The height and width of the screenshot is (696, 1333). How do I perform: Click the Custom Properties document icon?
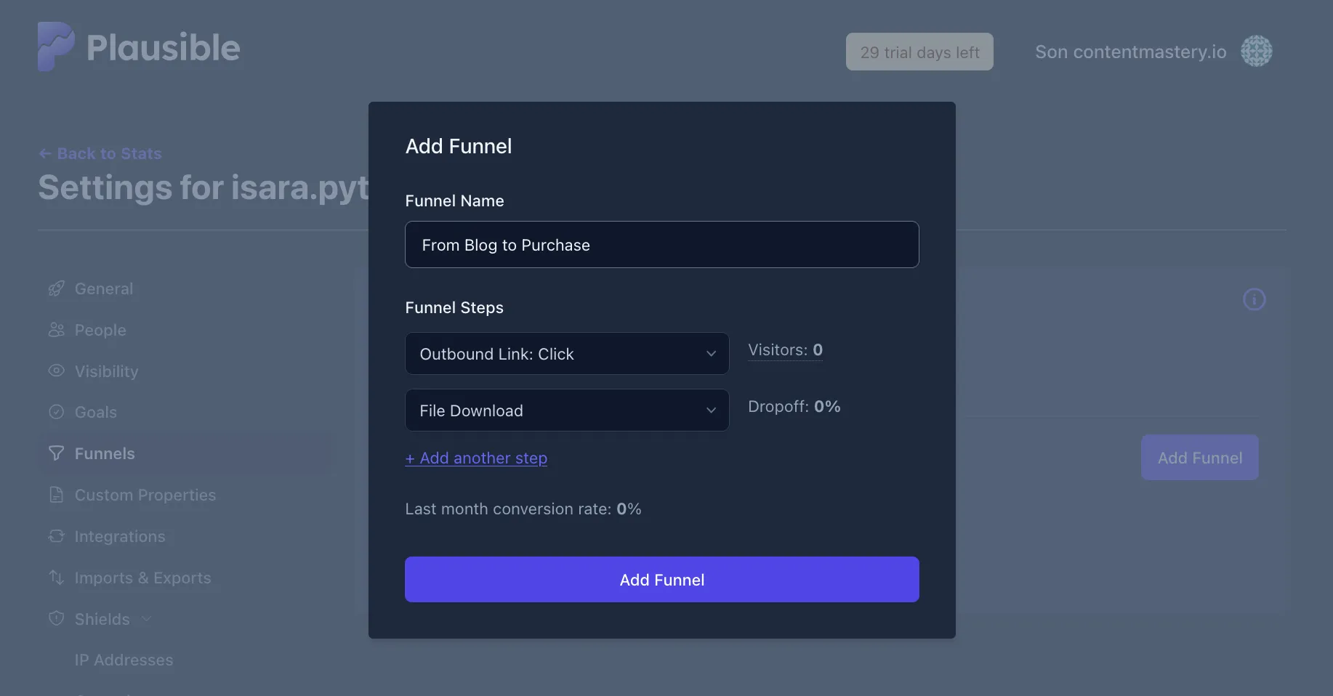pyautogui.click(x=56, y=495)
